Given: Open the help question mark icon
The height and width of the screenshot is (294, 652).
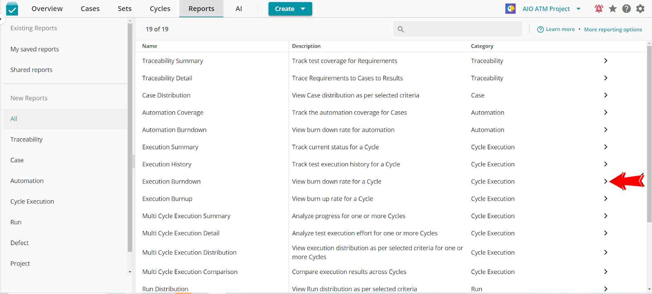Looking at the screenshot, I should (x=626, y=9).
